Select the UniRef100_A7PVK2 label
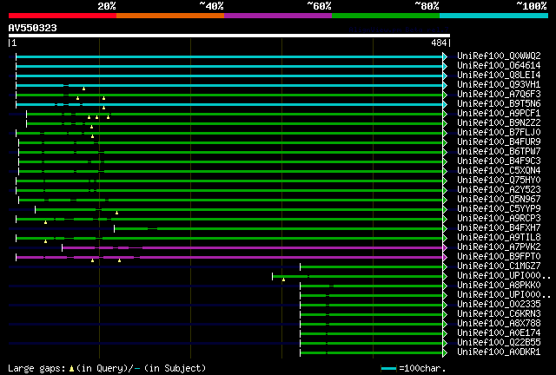The image size is (556, 375). [x=499, y=247]
